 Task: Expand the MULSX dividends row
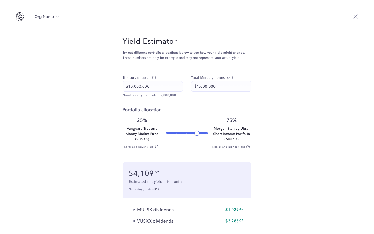(x=187, y=210)
